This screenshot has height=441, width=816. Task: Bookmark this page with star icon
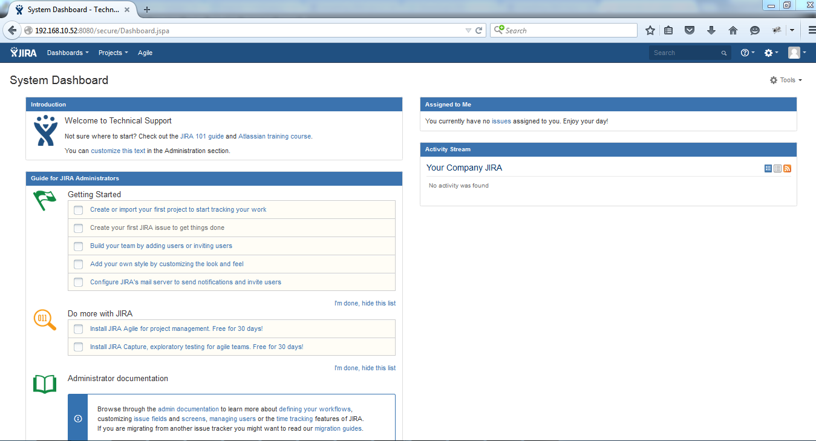coord(650,30)
